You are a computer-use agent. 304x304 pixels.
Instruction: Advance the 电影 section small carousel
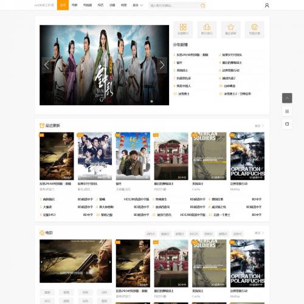(110, 262)
